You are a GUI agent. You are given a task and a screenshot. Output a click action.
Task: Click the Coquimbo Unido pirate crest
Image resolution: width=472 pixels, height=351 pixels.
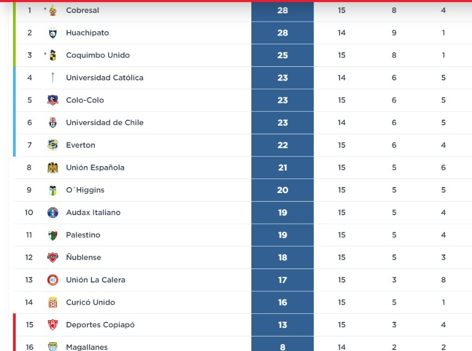[x=53, y=56]
